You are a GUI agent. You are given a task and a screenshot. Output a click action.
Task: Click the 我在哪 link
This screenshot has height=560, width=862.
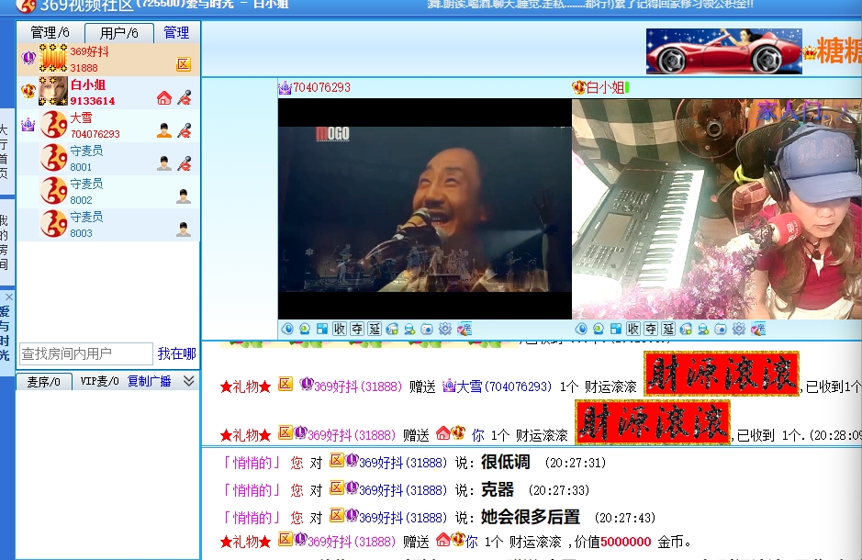[176, 353]
